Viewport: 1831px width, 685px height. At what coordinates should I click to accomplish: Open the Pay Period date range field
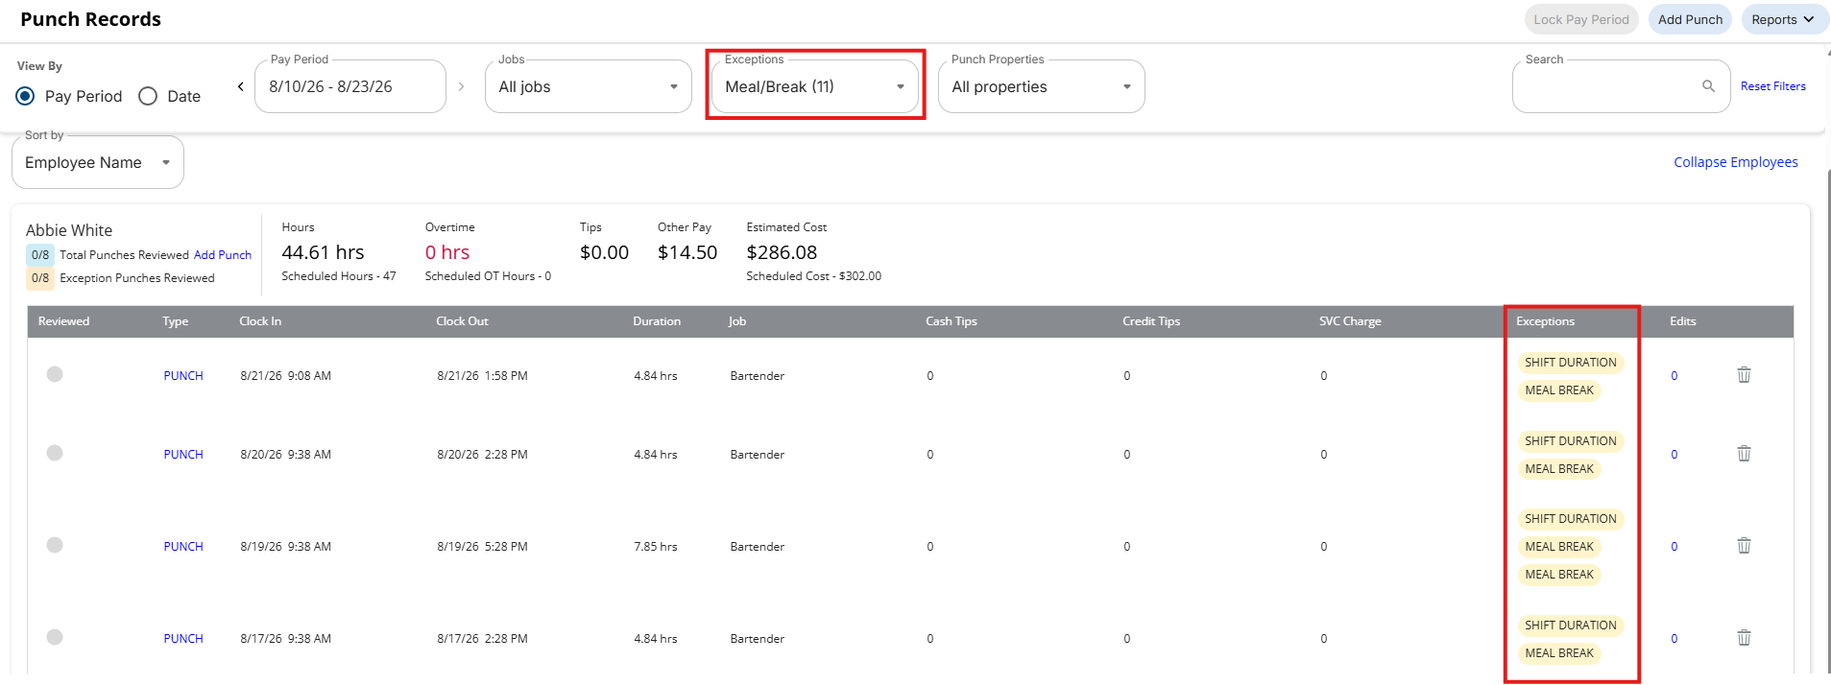pos(350,86)
